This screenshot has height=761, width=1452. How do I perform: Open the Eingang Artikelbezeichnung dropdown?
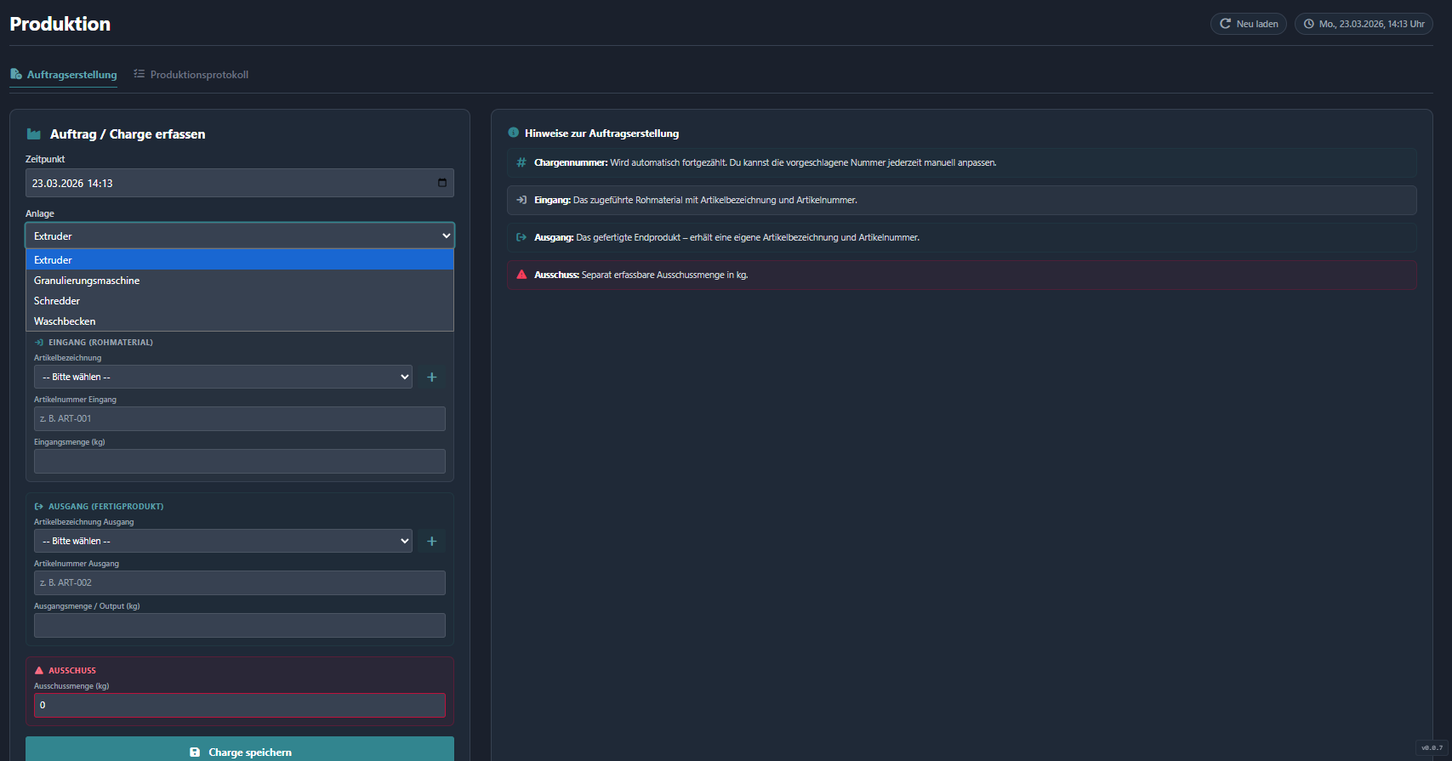[223, 377]
